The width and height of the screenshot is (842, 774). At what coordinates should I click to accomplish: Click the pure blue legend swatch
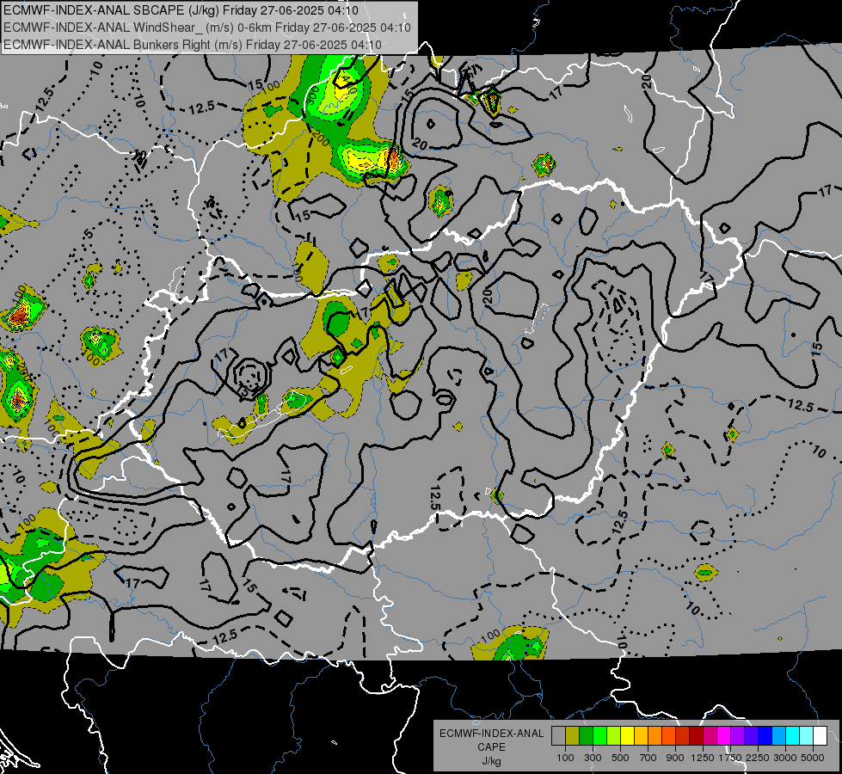pyautogui.click(x=765, y=736)
